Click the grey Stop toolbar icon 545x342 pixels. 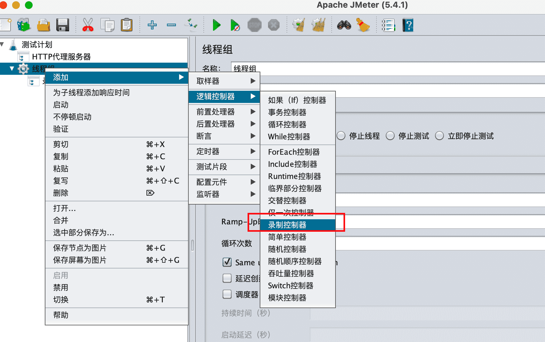click(255, 25)
